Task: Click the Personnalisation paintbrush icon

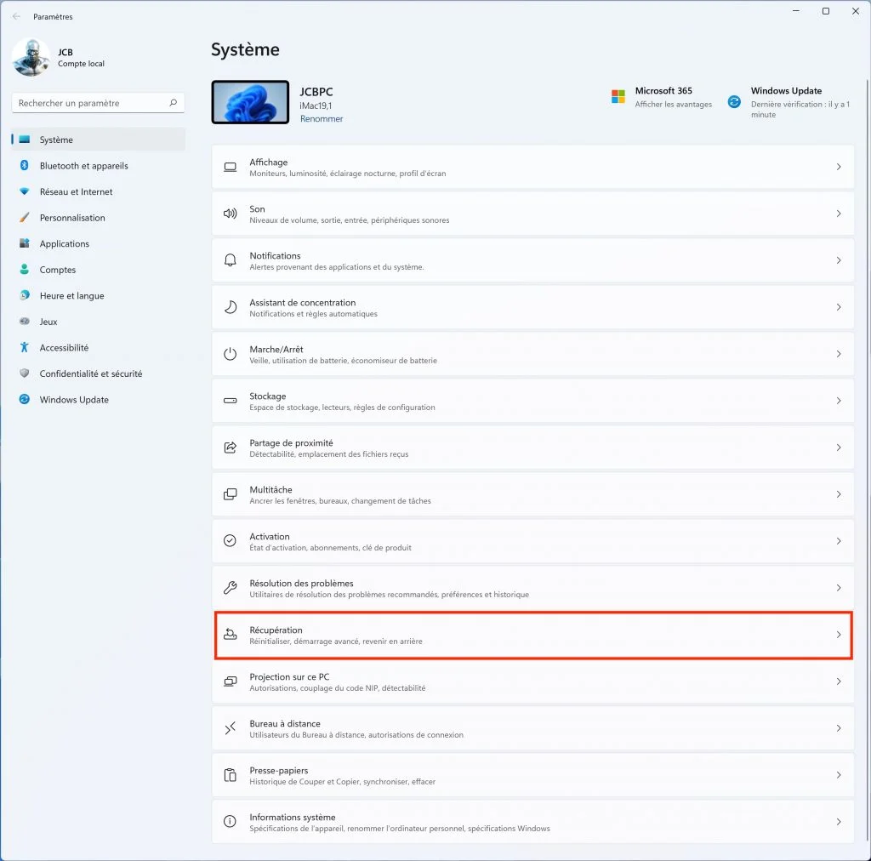Action: coord(25,217)
